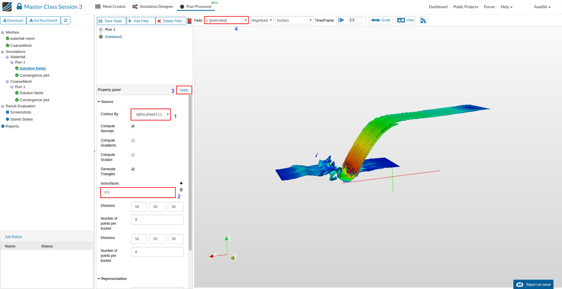Enable the Compute Scalars checkbox
The width and height of the screenshot is (562, 289).
click(x=133, y=155)
